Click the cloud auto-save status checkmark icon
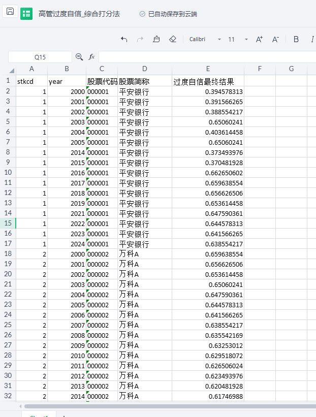Viewport: 316px width, 417px height. pos(142,14)
